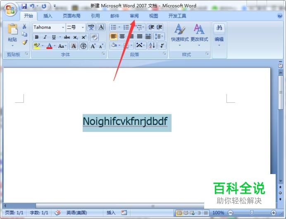Open the Office button menu
The height and width of the screenshot is (219, 286).
[x=10, y=9]
